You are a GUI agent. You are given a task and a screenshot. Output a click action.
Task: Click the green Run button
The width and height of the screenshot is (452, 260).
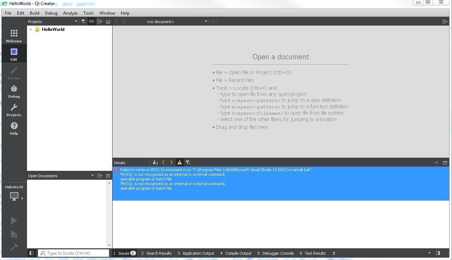point(14,221)
